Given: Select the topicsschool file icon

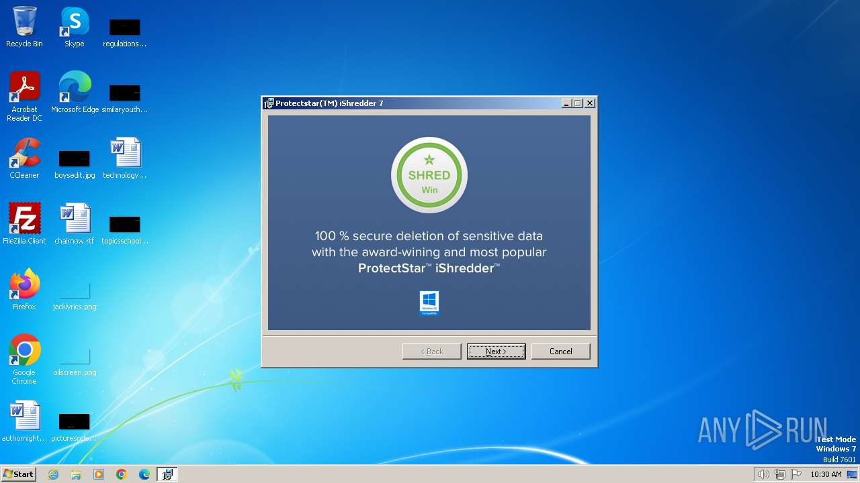Looking at the screenshot, I should coord(125,230).
